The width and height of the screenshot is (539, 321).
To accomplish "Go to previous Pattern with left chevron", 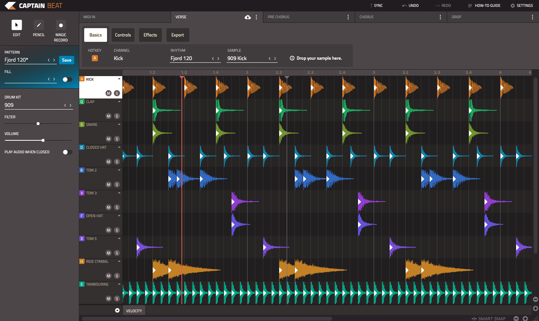I will 49,60.
